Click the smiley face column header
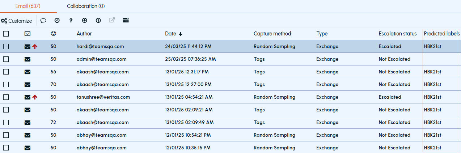The image size is (461, 153). (54, 33)
